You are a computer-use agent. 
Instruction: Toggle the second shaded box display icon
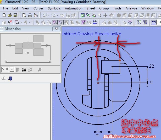point(130,15)
